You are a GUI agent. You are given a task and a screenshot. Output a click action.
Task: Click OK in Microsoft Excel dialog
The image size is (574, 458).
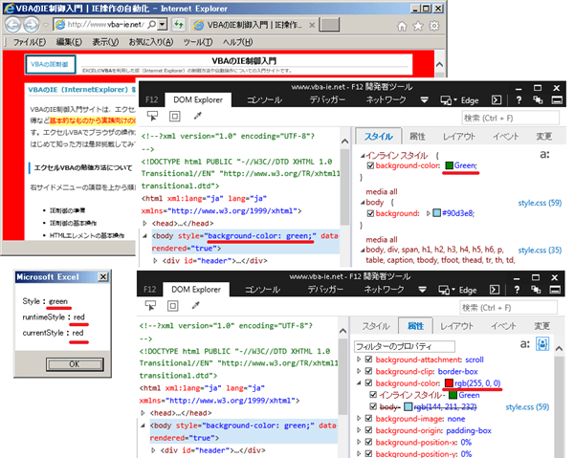(75, 364)
